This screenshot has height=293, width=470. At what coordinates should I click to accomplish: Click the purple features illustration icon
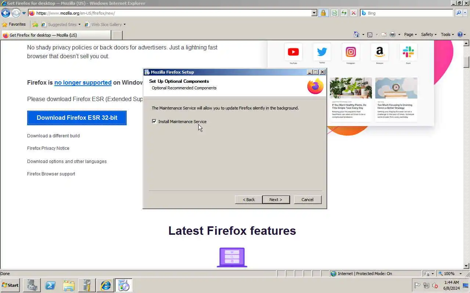[x=232, y=257]
